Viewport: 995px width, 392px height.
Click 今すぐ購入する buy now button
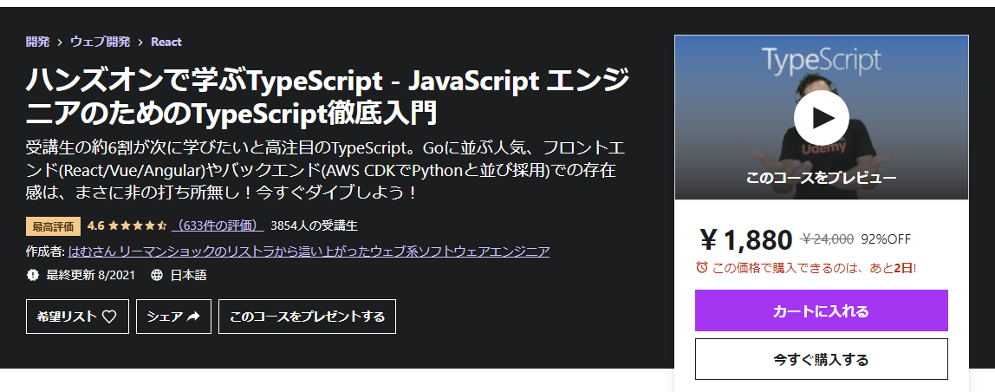click(x=821, y=359)
